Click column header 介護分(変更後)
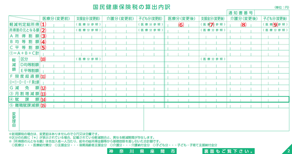 click(x=244, y=19)
